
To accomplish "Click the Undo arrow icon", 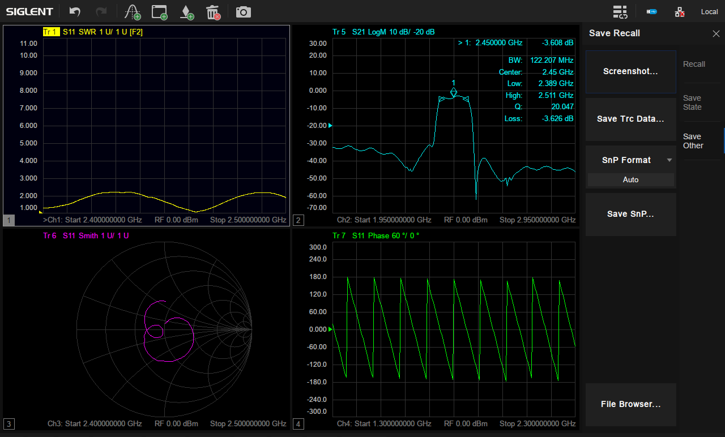I will click(75, 11).
